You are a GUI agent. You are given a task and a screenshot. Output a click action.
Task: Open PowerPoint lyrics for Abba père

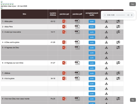click(x=64, y=21)
